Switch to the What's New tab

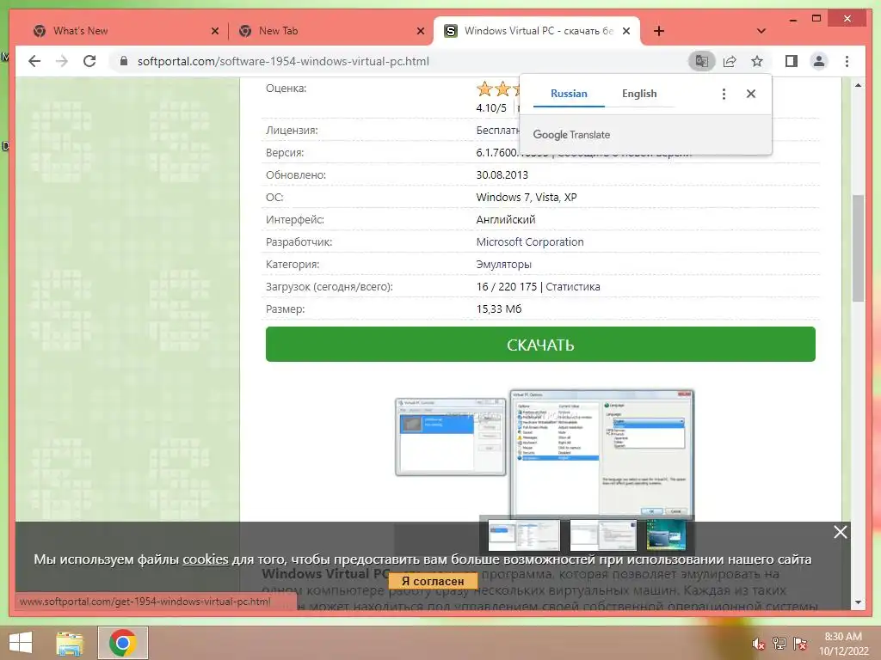pos(126,31)
